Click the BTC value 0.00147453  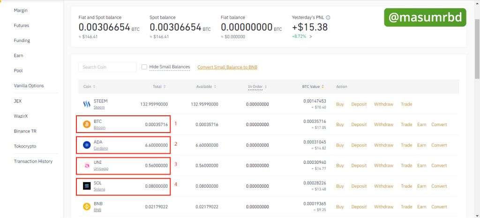[x=315, y=101]
